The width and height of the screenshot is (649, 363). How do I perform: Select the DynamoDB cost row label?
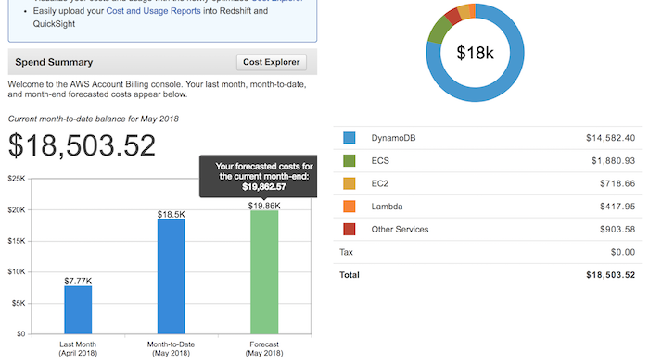(x=393, y=138)
